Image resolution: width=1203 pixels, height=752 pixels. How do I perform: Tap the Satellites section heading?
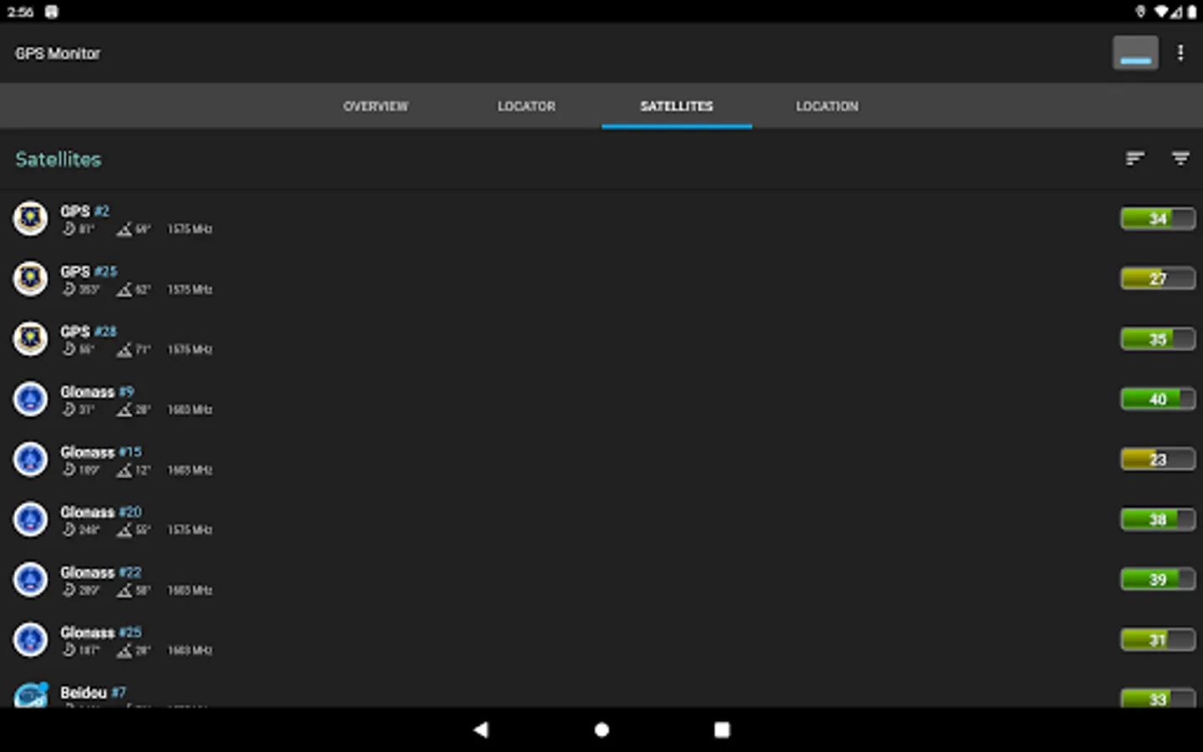pos(58,159)
